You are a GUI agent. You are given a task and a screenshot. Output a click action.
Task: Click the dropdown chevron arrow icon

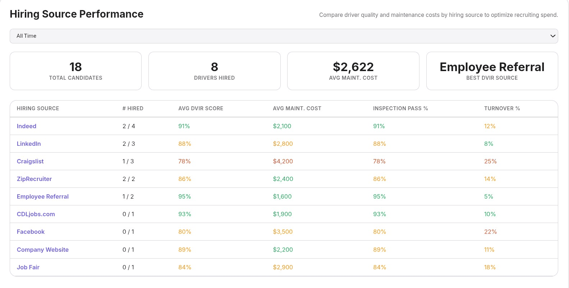(552, 36)
